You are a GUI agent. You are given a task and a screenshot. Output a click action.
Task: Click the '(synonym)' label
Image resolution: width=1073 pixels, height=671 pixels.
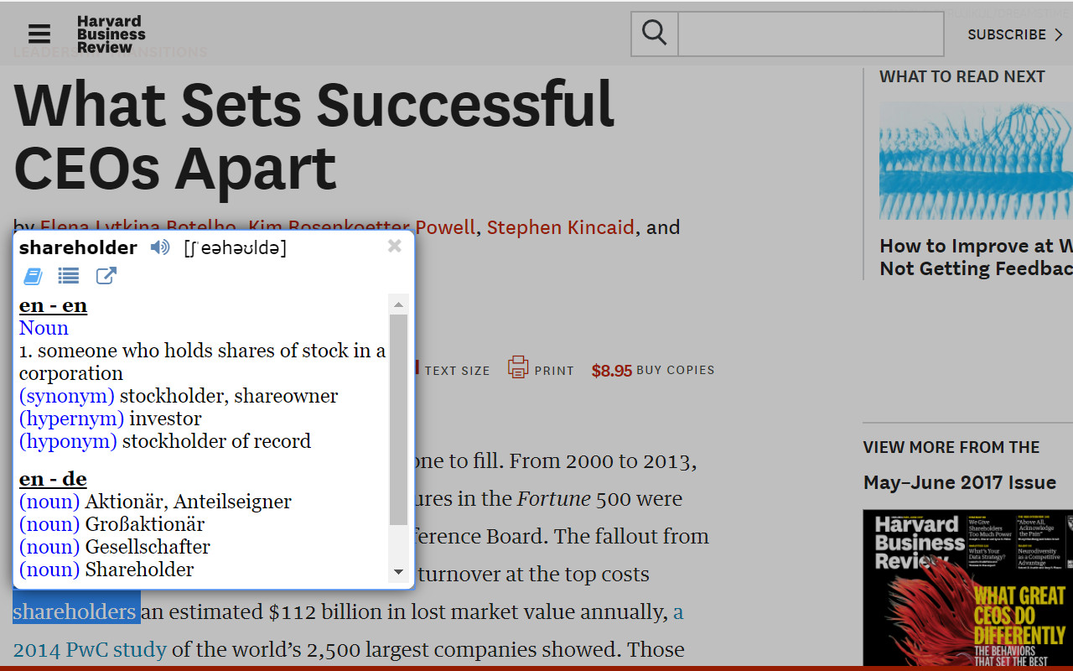click(67, 396)
